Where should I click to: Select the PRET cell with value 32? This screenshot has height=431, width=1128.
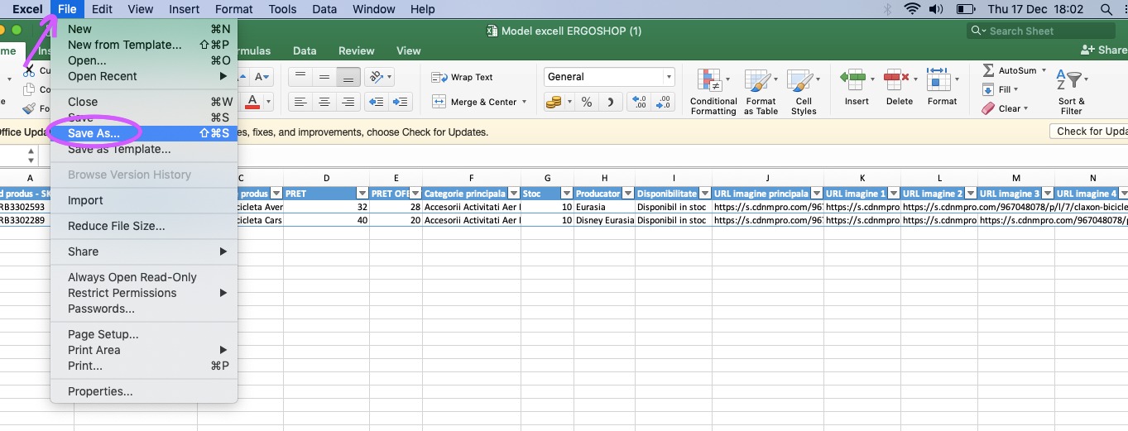(x=326, y=208)
